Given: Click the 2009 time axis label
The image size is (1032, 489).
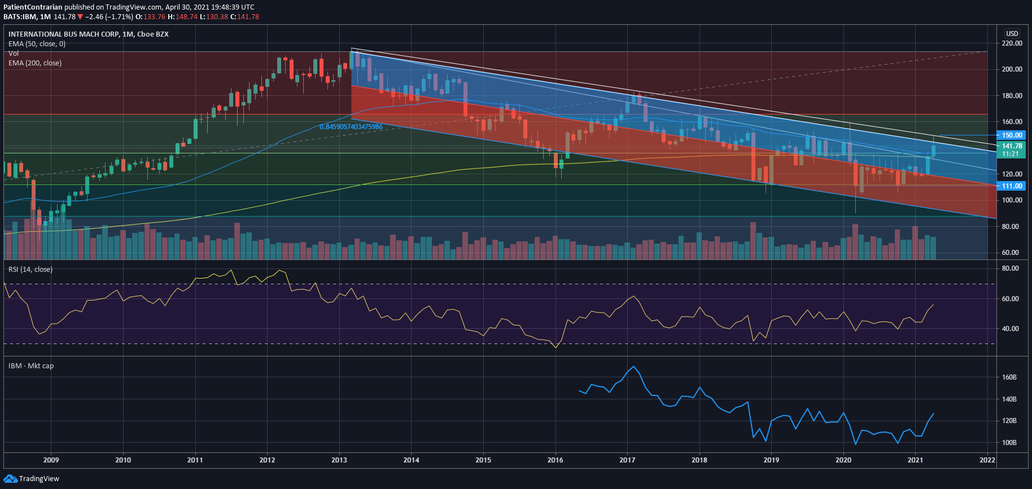Looking at the screenshot, I should pyautogui.click(x=51, y=460).
